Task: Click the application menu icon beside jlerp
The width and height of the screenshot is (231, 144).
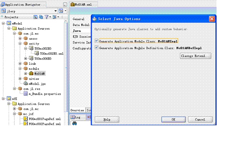Action: tap(61, 11)
